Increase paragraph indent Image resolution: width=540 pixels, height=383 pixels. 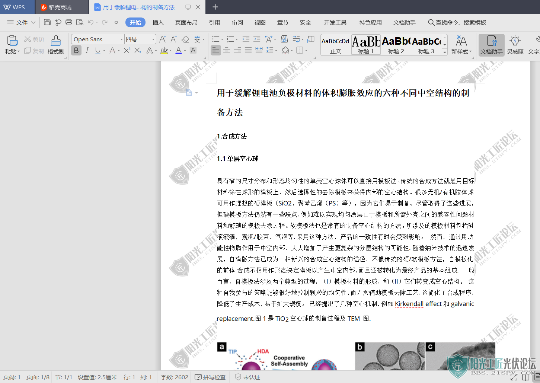pyautogui.click(x=257, y=39)
